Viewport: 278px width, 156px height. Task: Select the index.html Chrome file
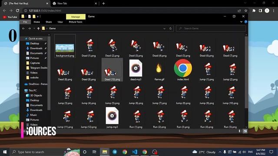pos(183,68)
